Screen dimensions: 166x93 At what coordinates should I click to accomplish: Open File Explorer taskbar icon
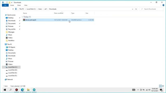28,90
